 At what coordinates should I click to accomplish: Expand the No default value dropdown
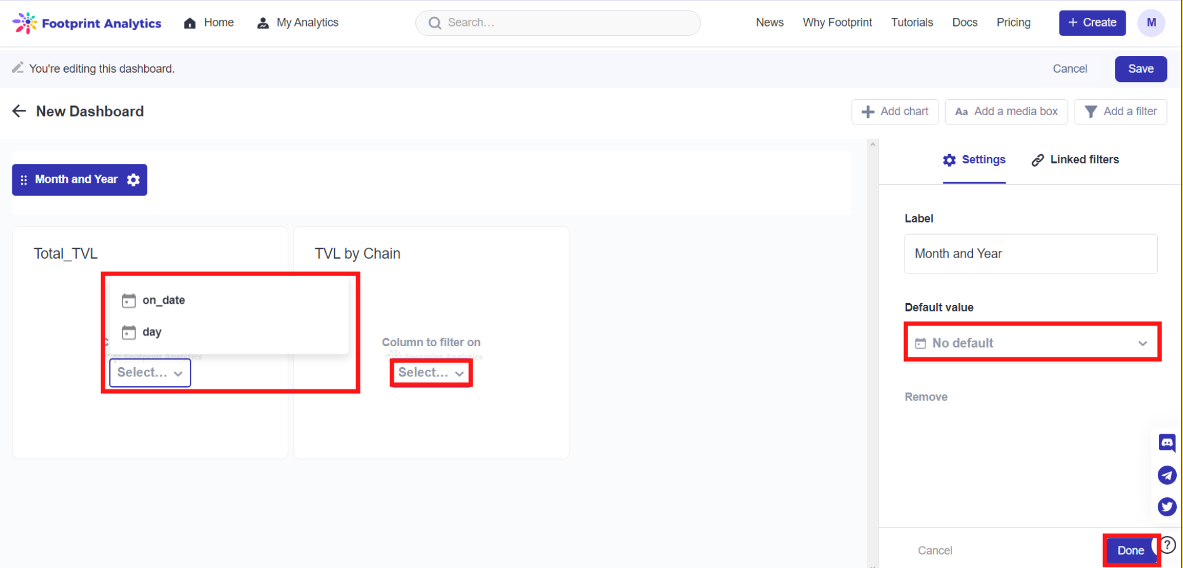click(1031, 343)
